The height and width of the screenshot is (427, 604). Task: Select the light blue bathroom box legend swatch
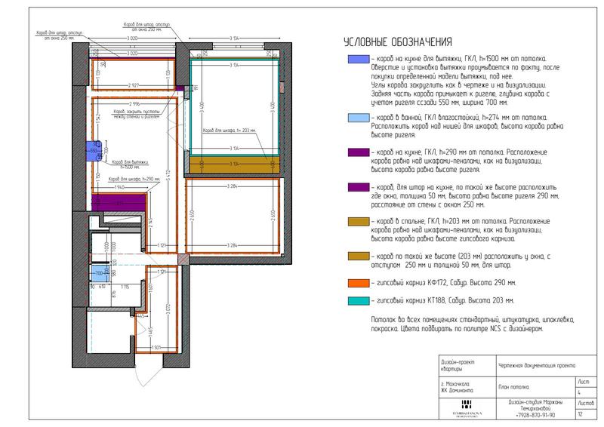[x=358, y=118]
